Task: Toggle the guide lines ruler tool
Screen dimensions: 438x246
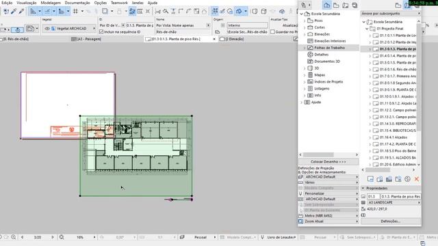Action: [x=33, y=12]
